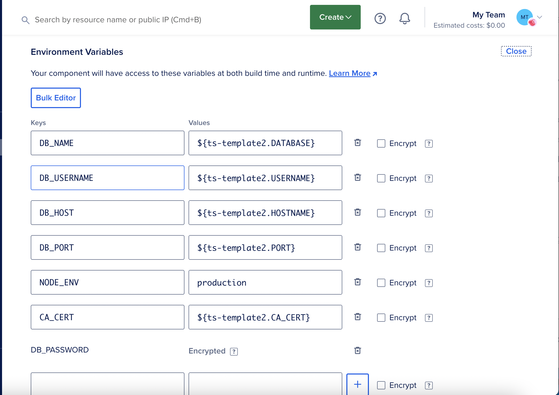Edit the ${ts-template2.PORT} value field
Screen dimensions: 559x395
click(x=265, y=247)
